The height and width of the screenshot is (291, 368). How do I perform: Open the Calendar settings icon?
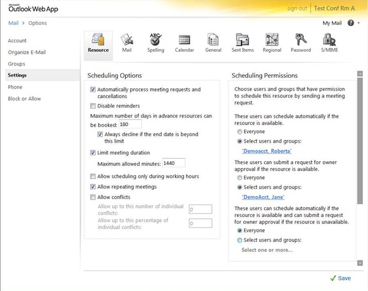click(x=184, y=43)
